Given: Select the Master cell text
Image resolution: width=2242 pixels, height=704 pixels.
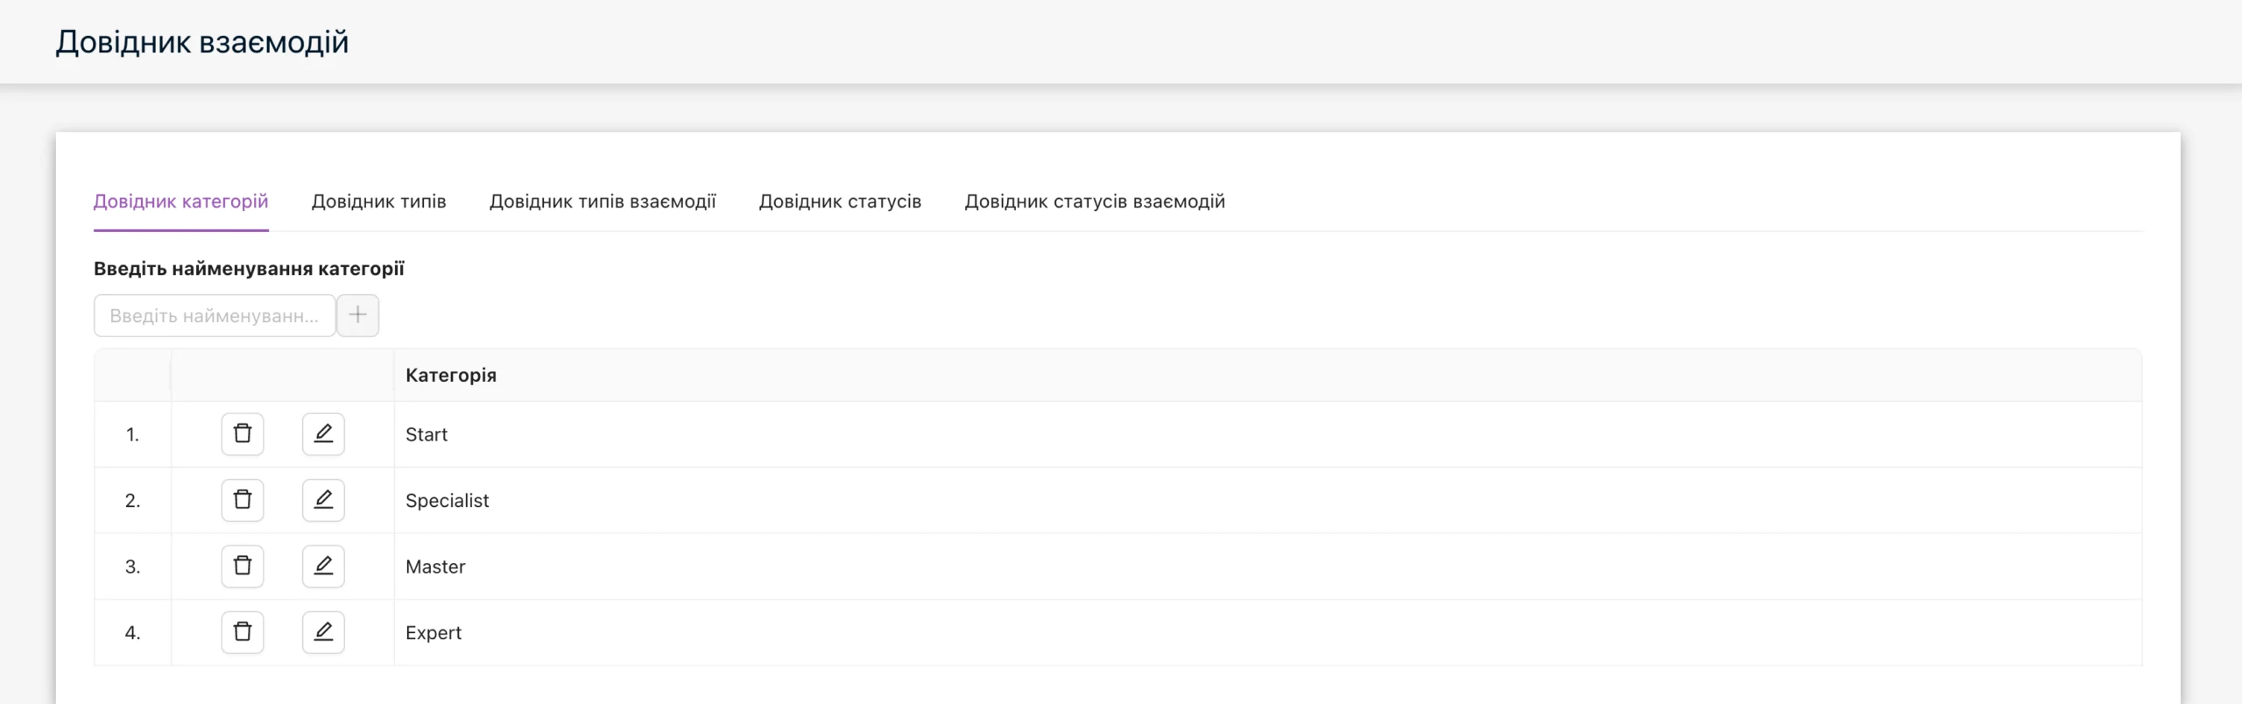Looking at the screenshot, I should point(435,567).
